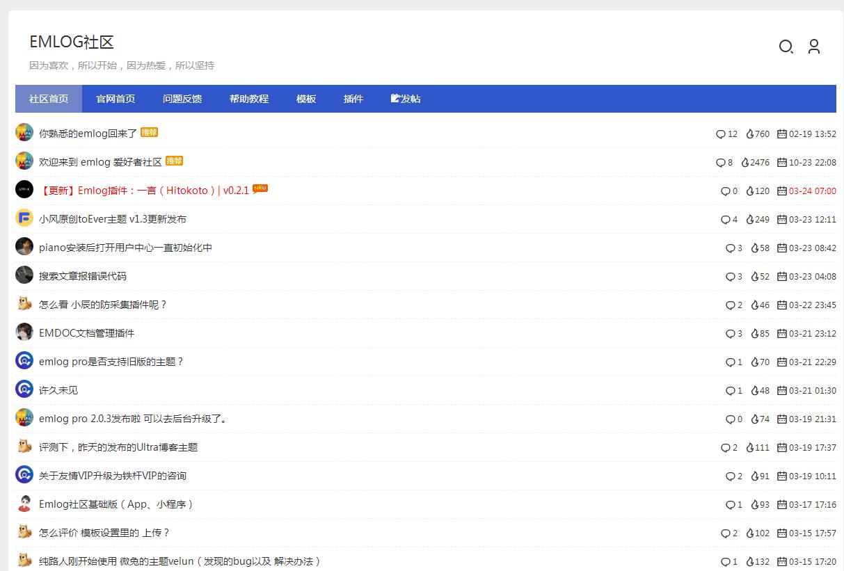This screenshot has width=844, height=571.
Task: Click flame icon showing 132 views
Action: [750, 562]
